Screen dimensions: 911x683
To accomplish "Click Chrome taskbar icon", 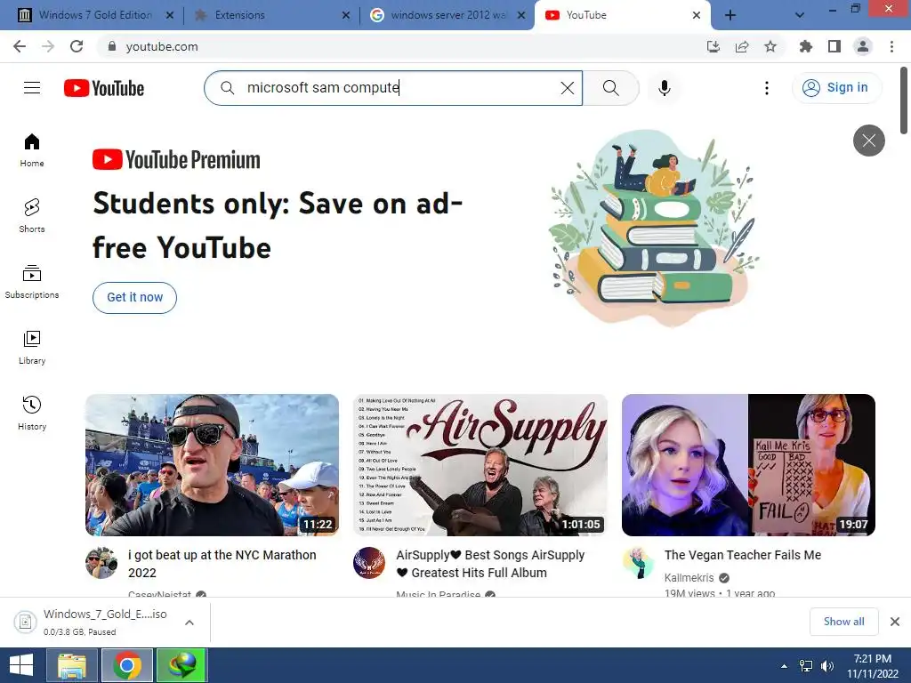I will 127,665.
